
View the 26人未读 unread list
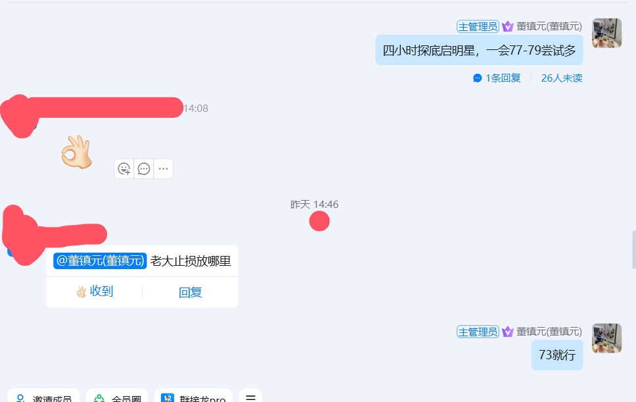(562, 78)
